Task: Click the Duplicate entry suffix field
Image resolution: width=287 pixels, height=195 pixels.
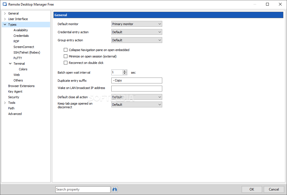Action: point(137,80)
